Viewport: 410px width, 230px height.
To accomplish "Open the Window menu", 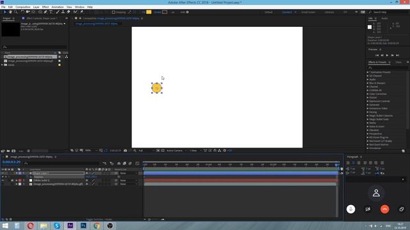I will point(79,7).
